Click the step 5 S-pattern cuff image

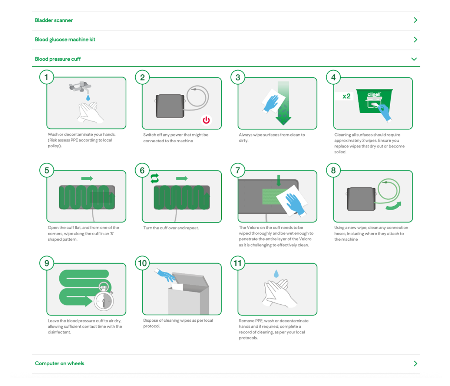click(x=86, y=197)
